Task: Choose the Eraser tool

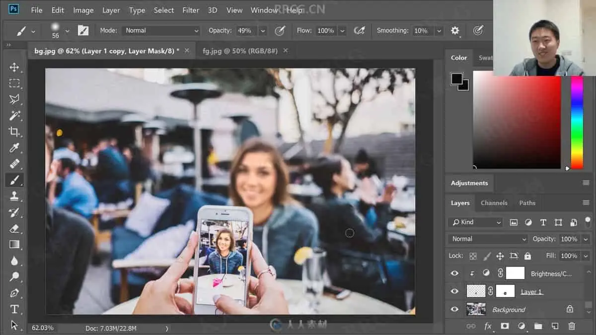Action: click(x=14, y=228)
